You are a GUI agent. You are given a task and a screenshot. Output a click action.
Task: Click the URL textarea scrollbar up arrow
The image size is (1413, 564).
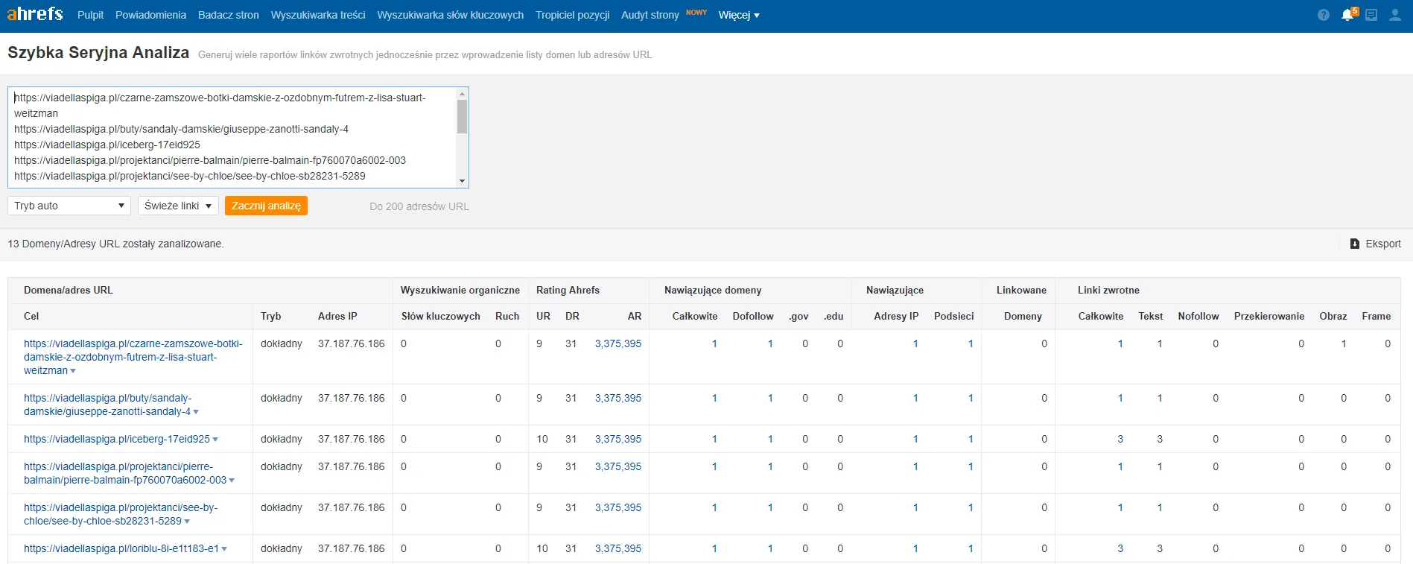tap(463, 93)
